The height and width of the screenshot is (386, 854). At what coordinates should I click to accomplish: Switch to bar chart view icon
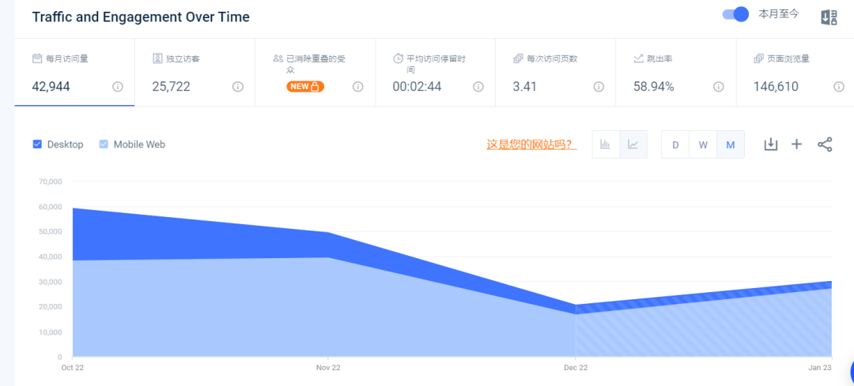point(606,144)
